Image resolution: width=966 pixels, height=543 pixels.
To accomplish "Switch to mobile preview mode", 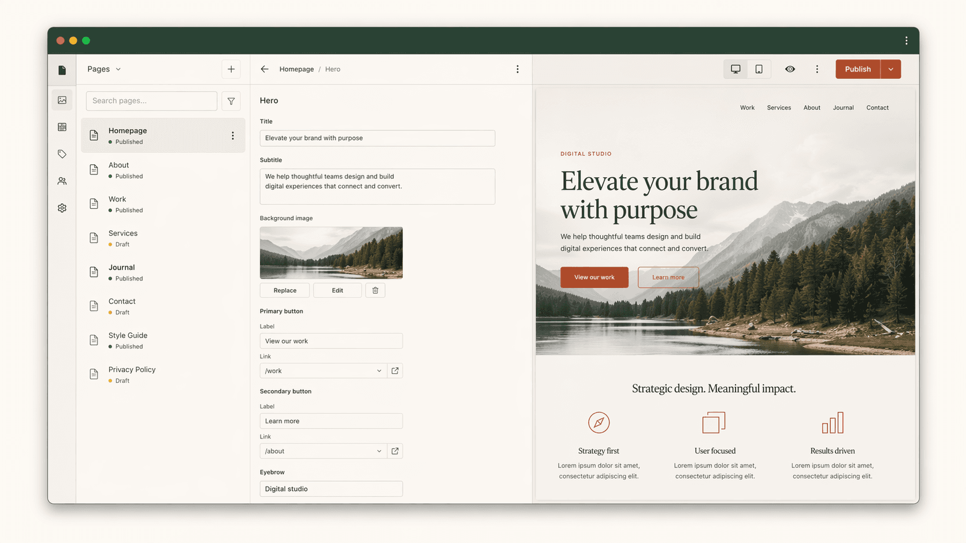I will (759, 69).
